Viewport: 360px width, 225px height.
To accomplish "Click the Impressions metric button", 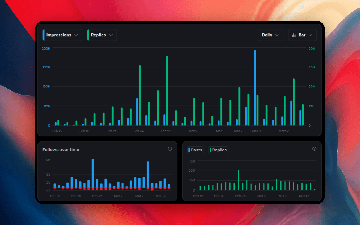I will pyautogui.click(x=62, y=35).
